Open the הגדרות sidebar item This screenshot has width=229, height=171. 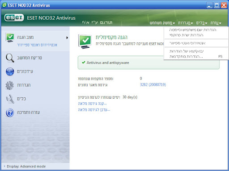pyautogui.click(x=24, y=85)
